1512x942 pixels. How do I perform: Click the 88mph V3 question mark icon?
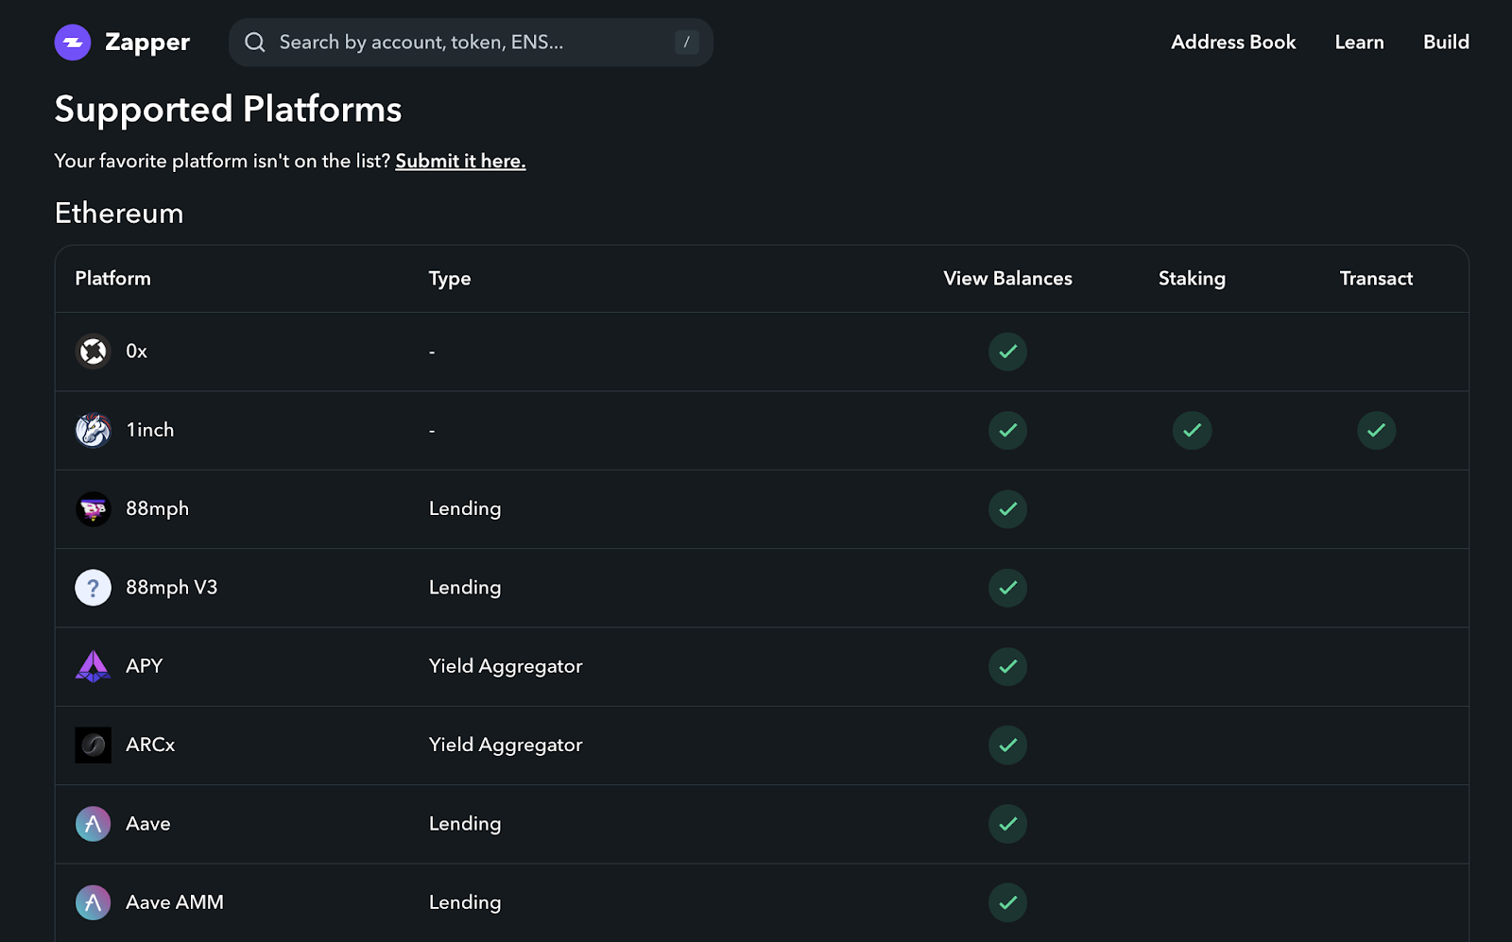93,588
